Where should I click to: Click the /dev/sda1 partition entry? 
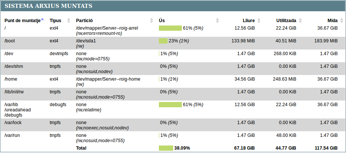[x=86, y=41]
